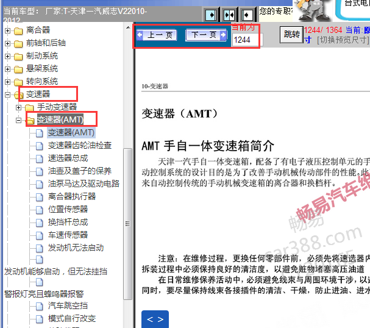370x328 pixels.
Task: Open 油泵马达及驱动电路 document
Action: 84,184
